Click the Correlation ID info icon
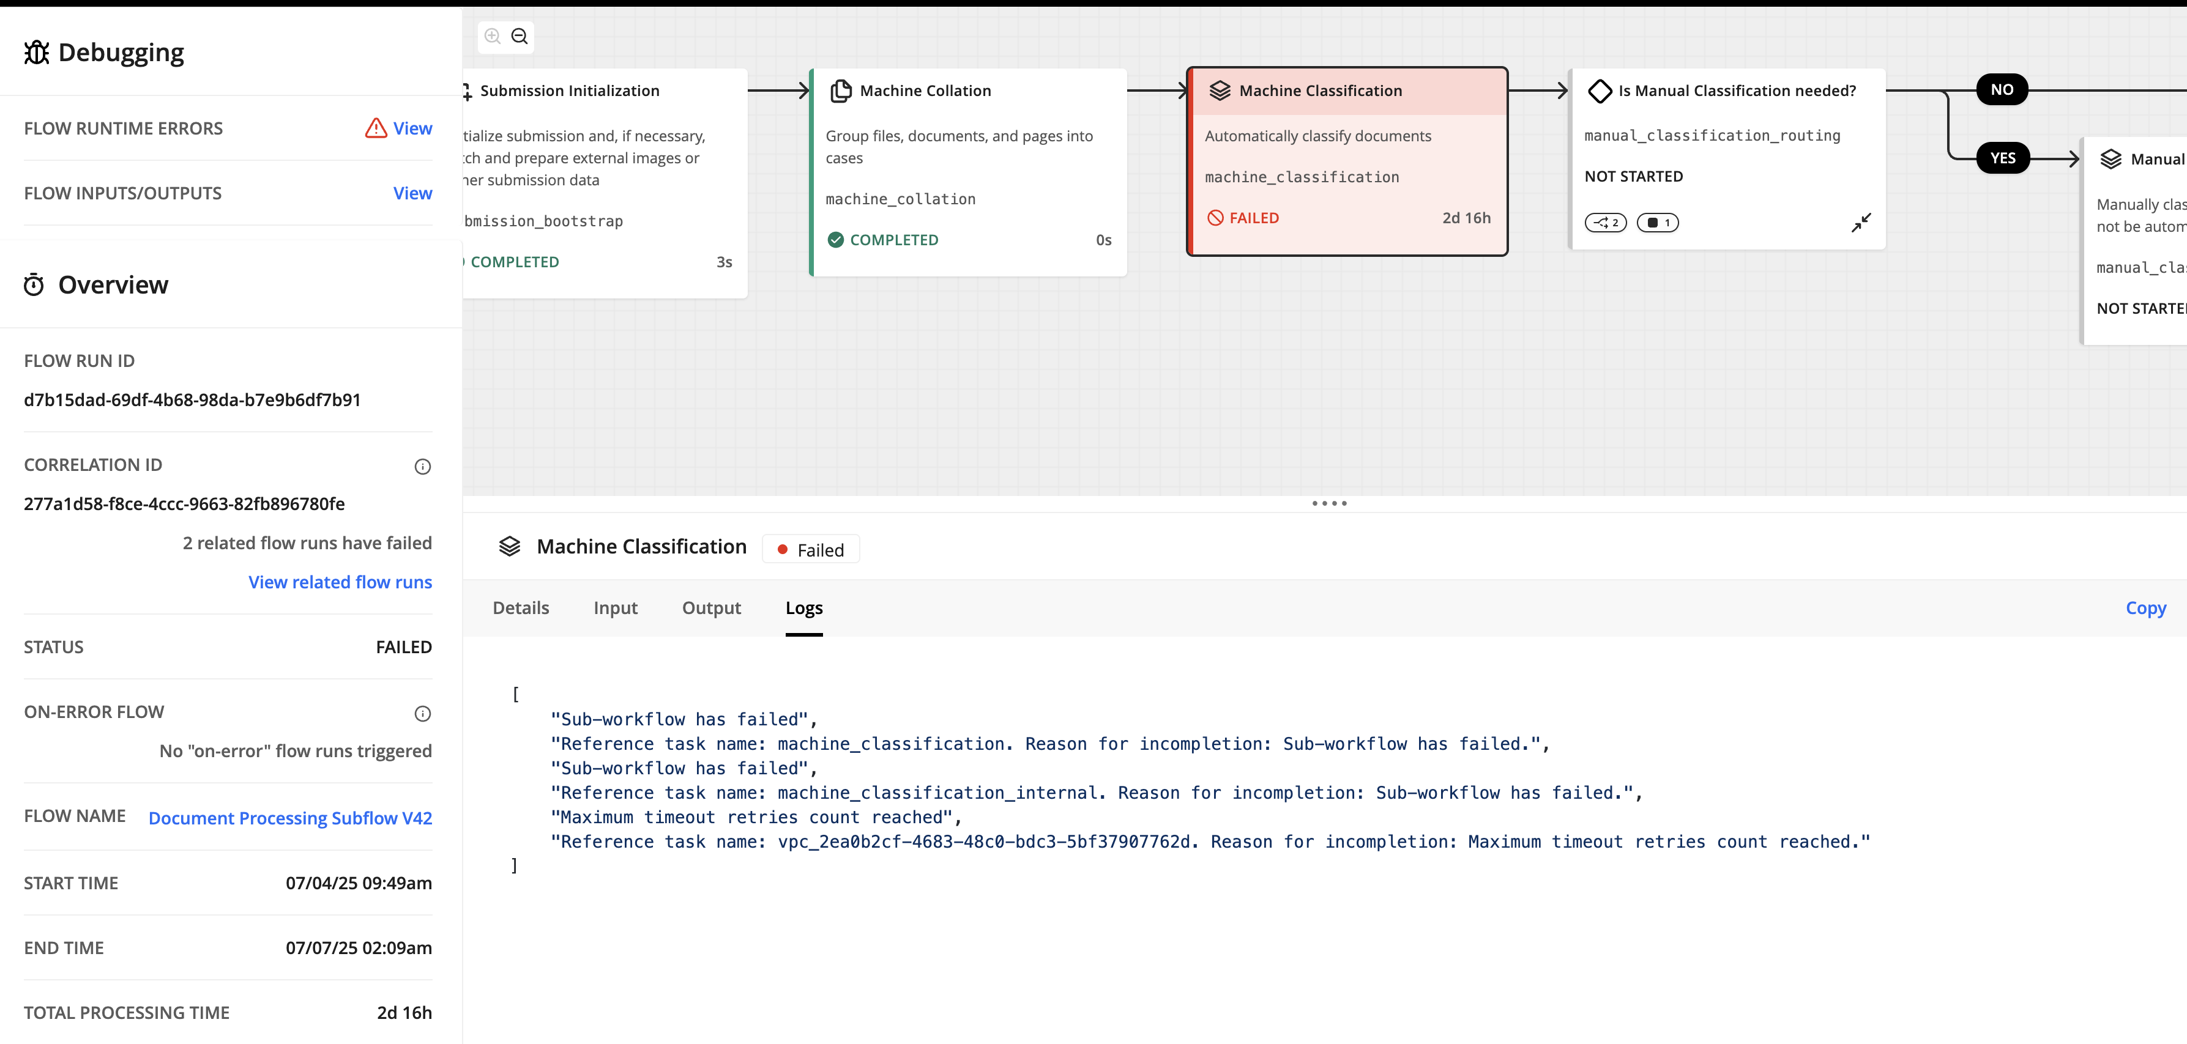 pos(422,466)
